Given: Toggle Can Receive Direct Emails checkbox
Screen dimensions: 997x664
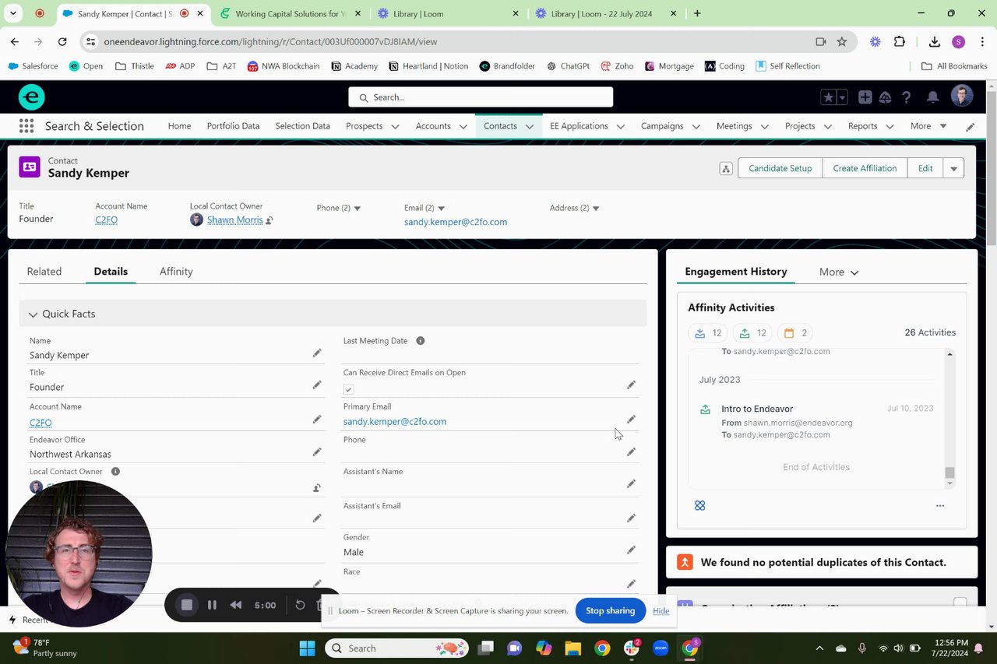Looking at the screenshot, I should (348, 389).
